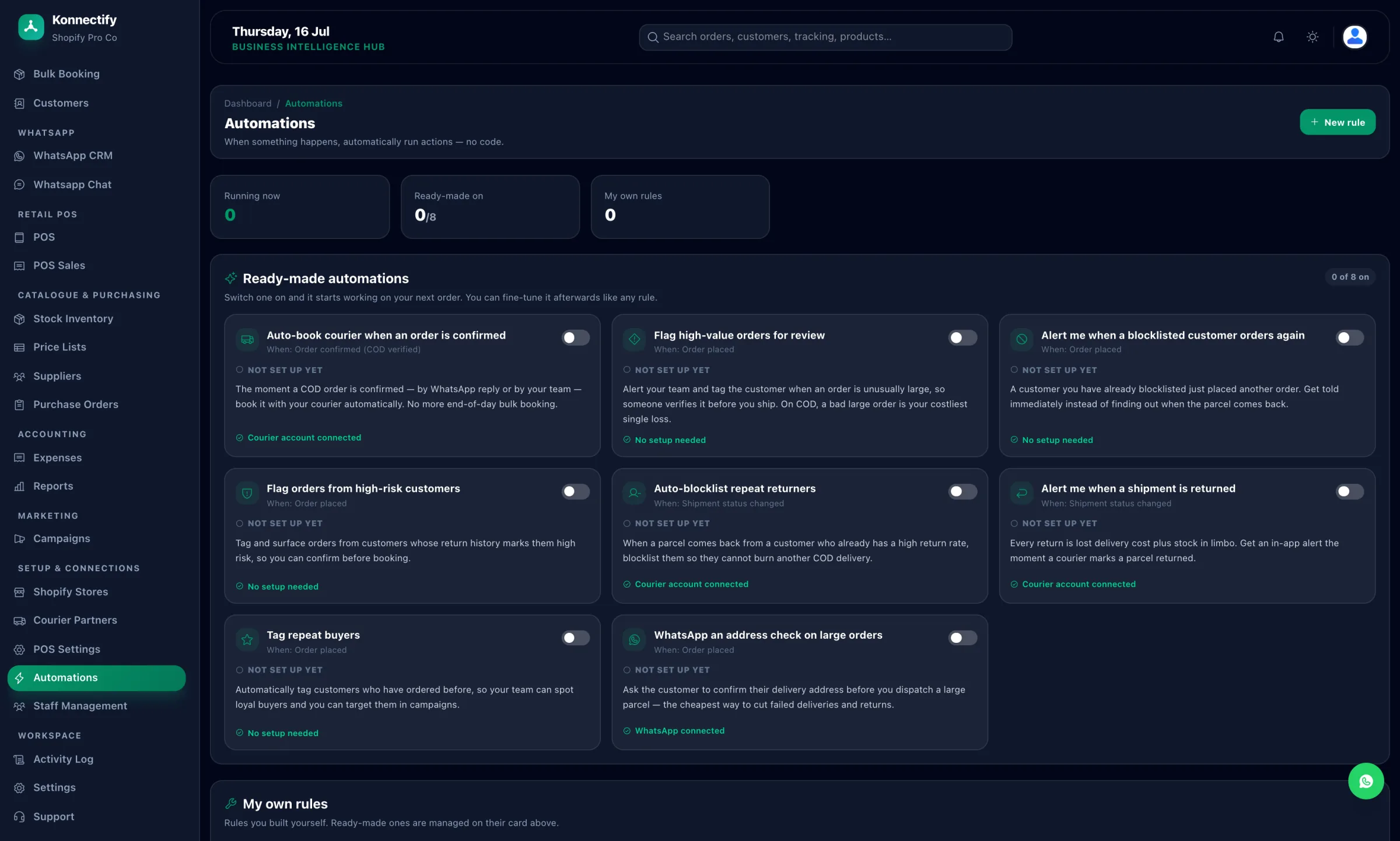Click the Support headset icon
The width and height of the screenshot is (1400, 841).
19,817
